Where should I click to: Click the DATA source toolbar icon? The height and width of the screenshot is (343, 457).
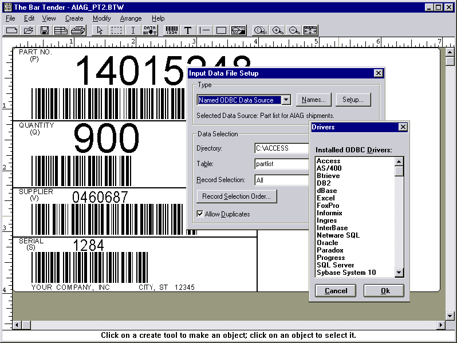[x=150, y=30]
